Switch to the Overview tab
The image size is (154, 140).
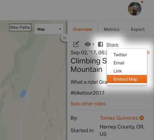click(x=82, y=29)
